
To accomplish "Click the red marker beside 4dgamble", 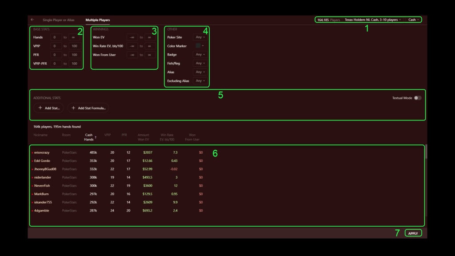I will click(x=32, y=211).
